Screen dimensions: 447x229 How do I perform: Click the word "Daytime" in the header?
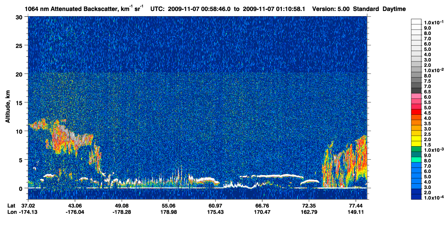(x=394, y=9)
